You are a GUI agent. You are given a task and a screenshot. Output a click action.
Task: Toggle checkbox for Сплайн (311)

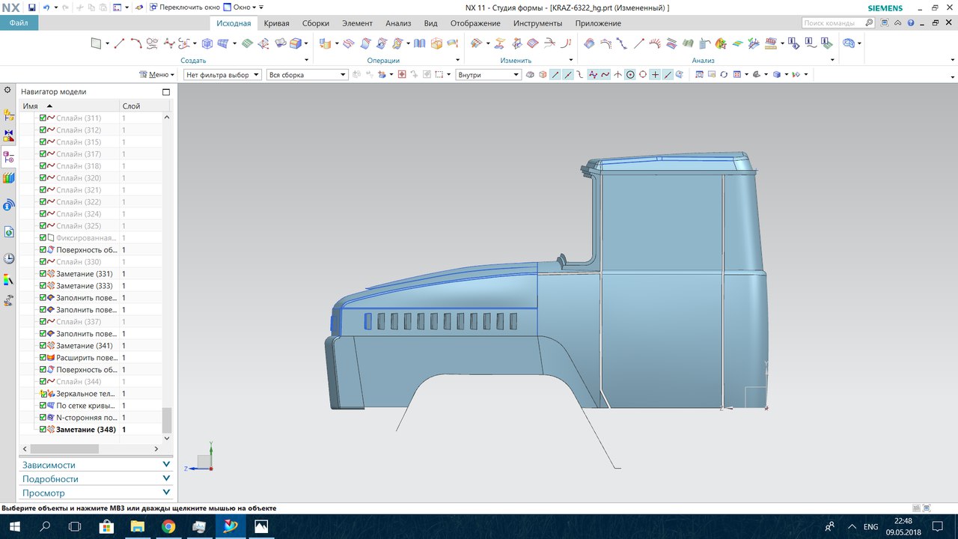tap(43, 118)
